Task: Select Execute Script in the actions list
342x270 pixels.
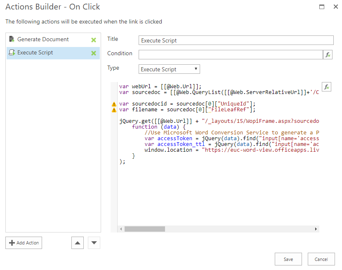Action: [x=35, y=53]
